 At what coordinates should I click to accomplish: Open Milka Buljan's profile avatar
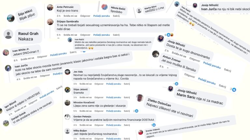(x=67, y=131)
